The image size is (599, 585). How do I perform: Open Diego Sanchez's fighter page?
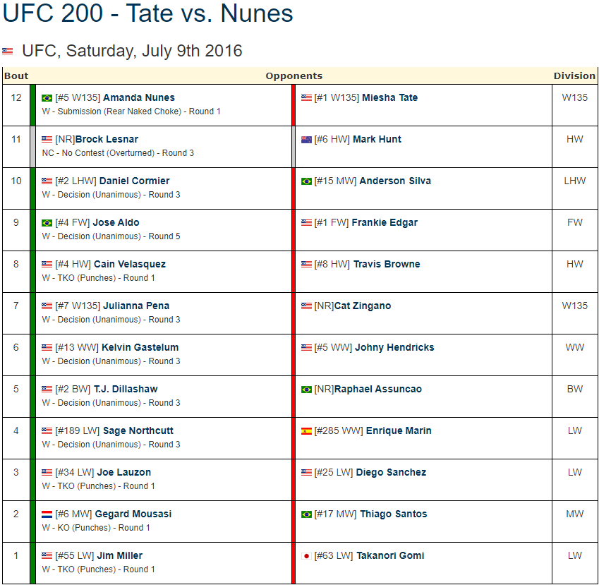coord(391,473)
